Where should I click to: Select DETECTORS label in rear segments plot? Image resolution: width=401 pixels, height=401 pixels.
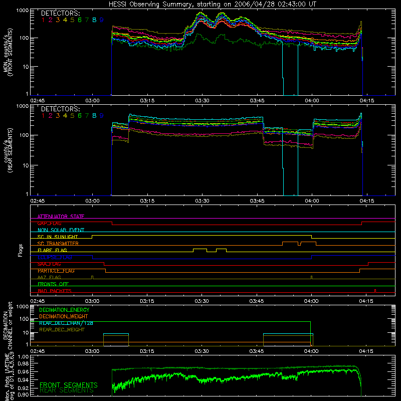60,109
